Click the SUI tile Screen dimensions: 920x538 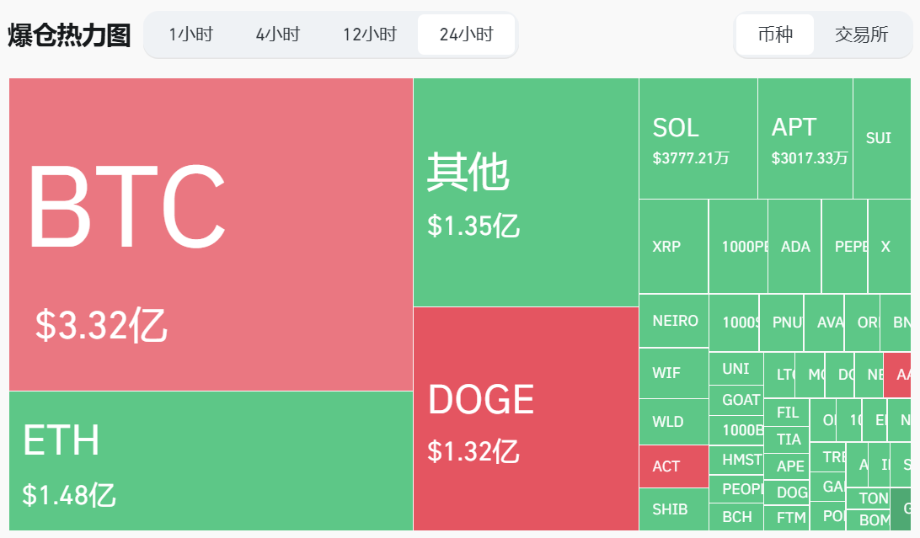pos(880,138)
